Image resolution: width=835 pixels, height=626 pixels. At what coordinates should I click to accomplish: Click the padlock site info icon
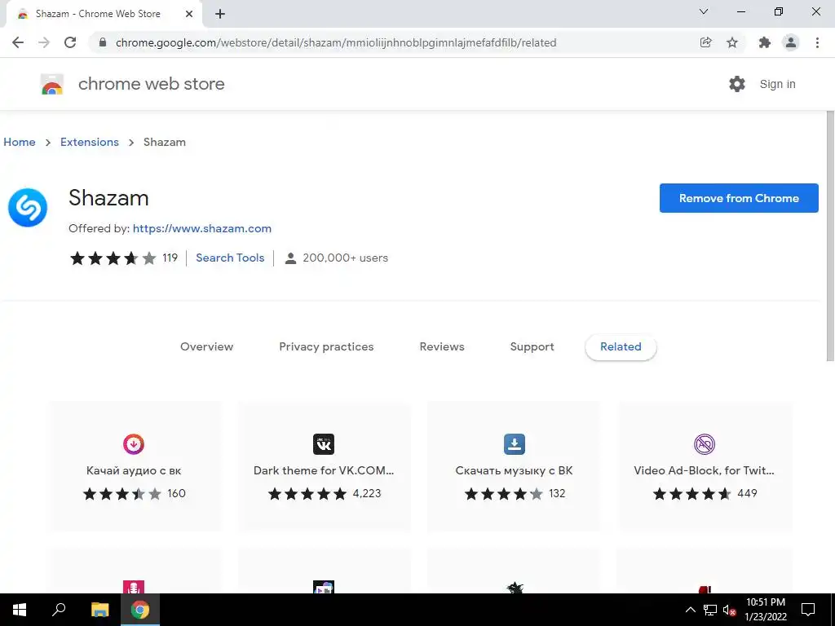tap(103, 42)
